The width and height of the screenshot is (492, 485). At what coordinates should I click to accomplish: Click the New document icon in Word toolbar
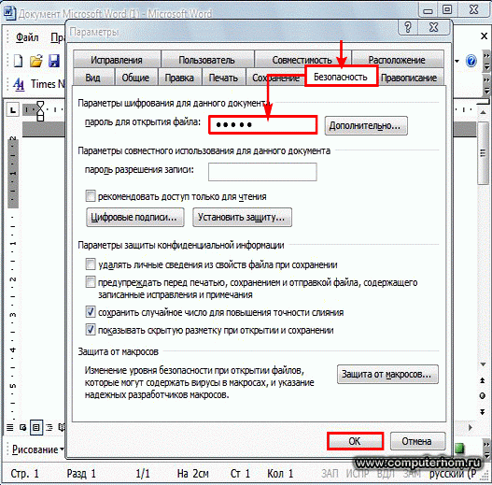(18, 61)
